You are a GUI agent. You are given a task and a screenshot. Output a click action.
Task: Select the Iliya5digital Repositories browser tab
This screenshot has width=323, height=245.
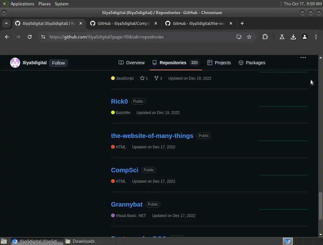(48, 23)
